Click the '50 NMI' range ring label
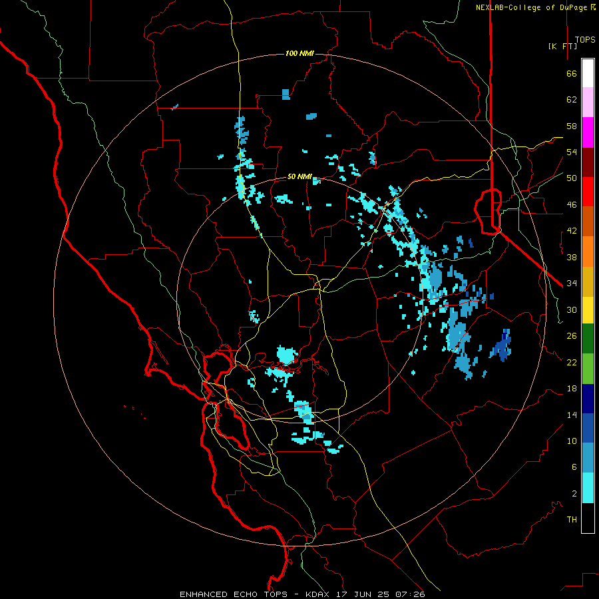The width and height of the screenshot is (599, 599). [x=299, y=176]
